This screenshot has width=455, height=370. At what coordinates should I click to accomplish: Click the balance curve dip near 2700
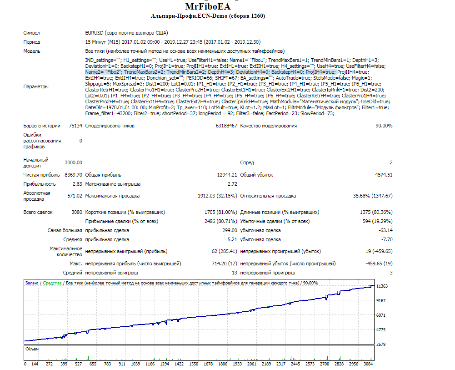point(326,298)
